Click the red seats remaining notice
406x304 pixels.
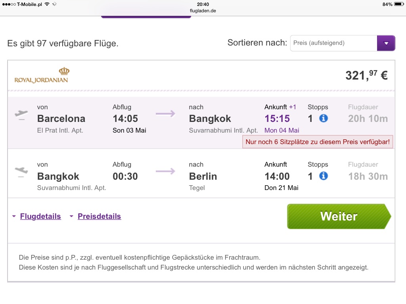318,142
